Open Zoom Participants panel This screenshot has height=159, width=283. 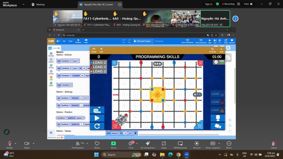(78, 145)
